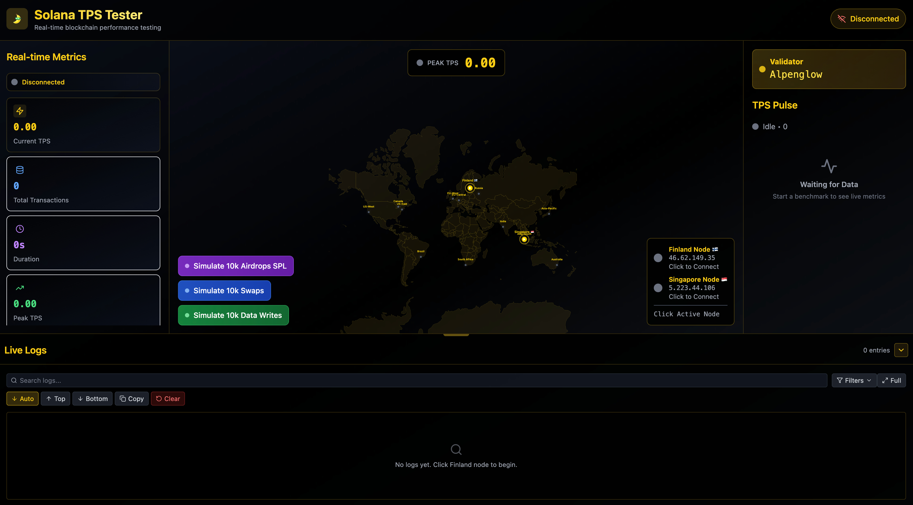Click the Singapore node marker on map
913x505 pixels.
point(524,240)
